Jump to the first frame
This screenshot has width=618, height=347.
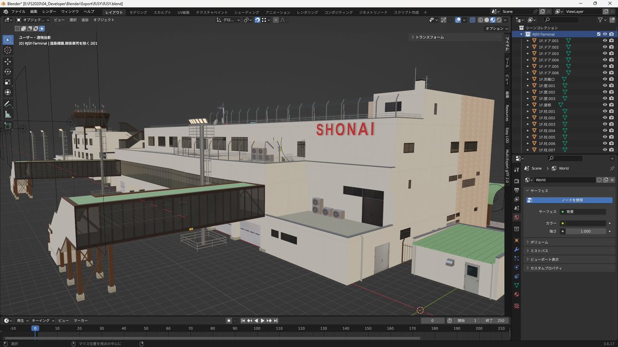(243, 321)
